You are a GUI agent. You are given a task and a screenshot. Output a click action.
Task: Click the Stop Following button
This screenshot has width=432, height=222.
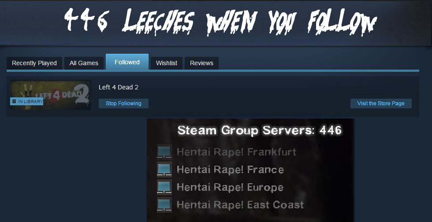123,104
